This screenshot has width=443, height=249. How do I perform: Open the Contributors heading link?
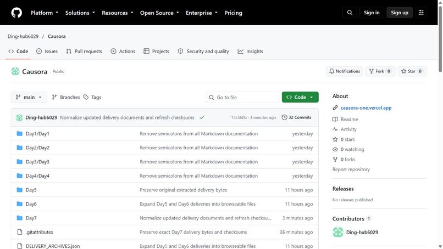click(x=351, y=219)
